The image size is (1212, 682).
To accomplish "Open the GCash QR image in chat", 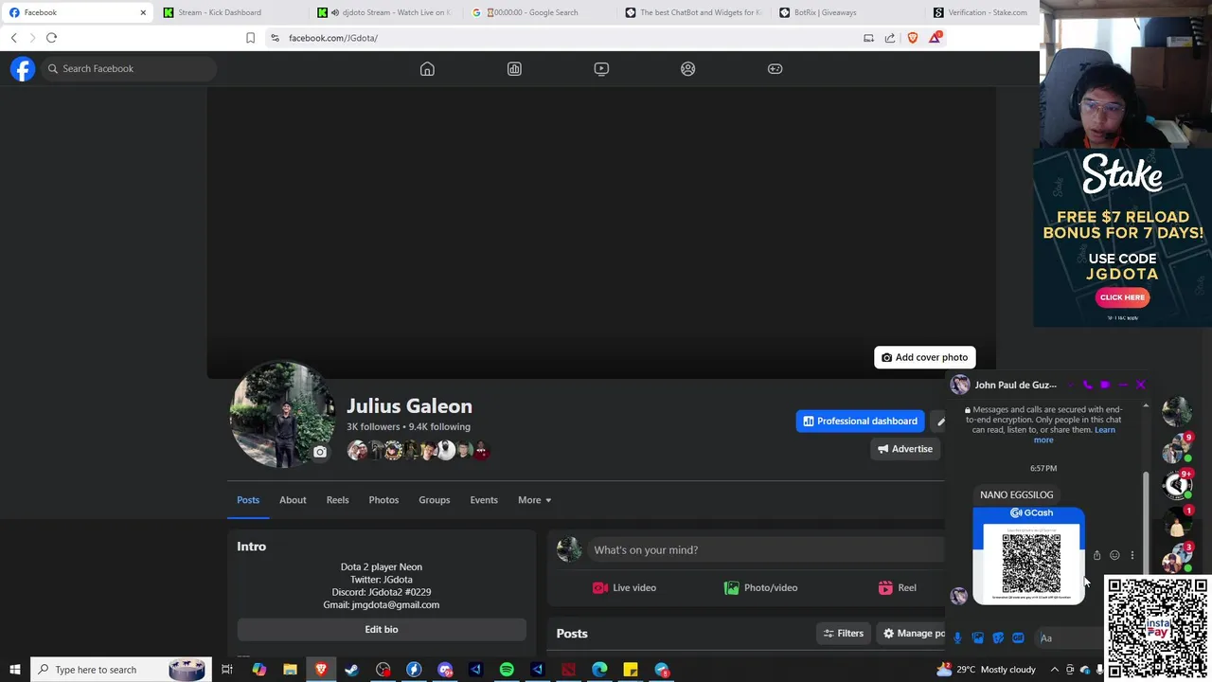I will [1029, 556].
